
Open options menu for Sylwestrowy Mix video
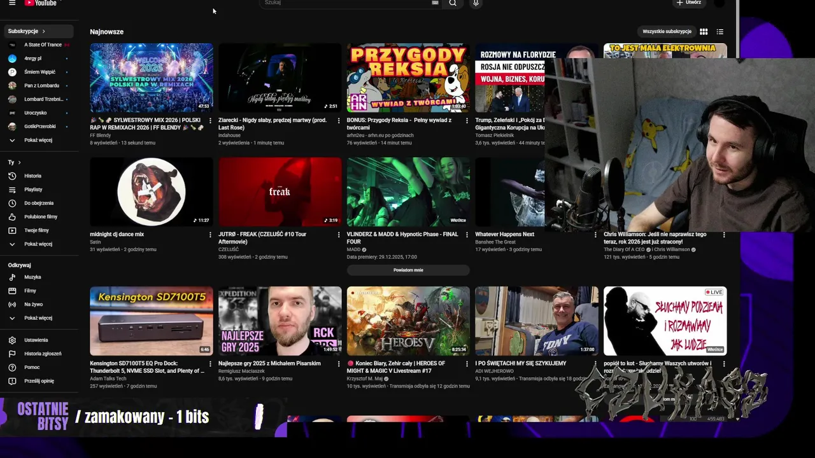click(x=210, y=120)
